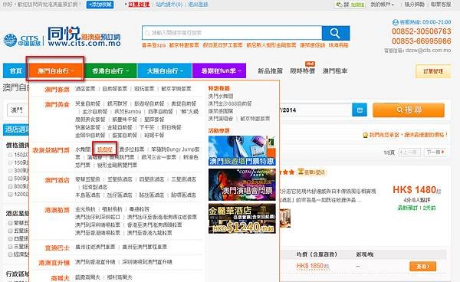Select 澳門套票 category heading
The image size is (460, 282).
click(x=58, y=90)
